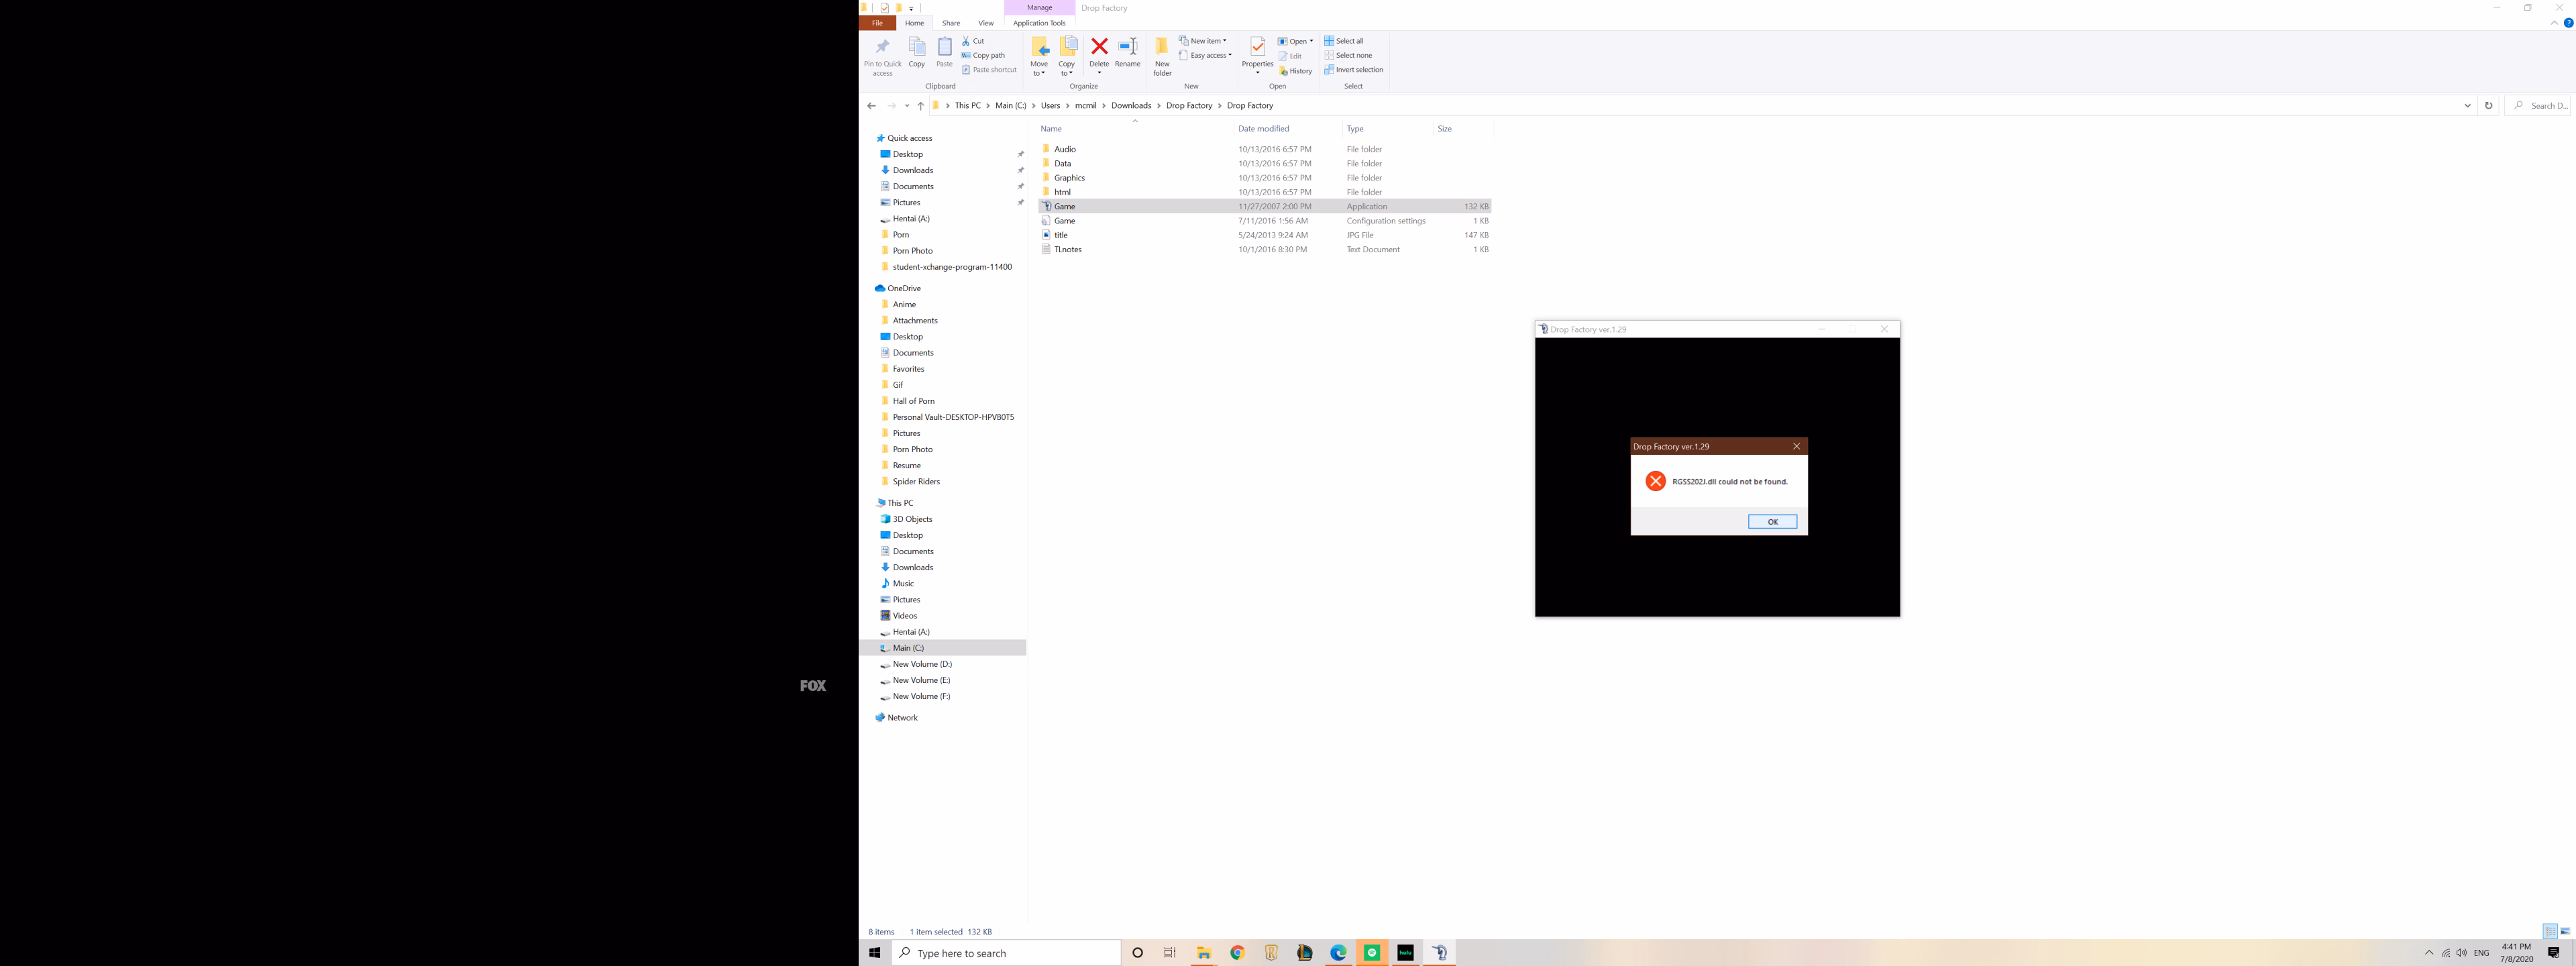Click OK in the error dialog
Viewport: 2576px width, 966px height.
click(x=1772, y=522)
